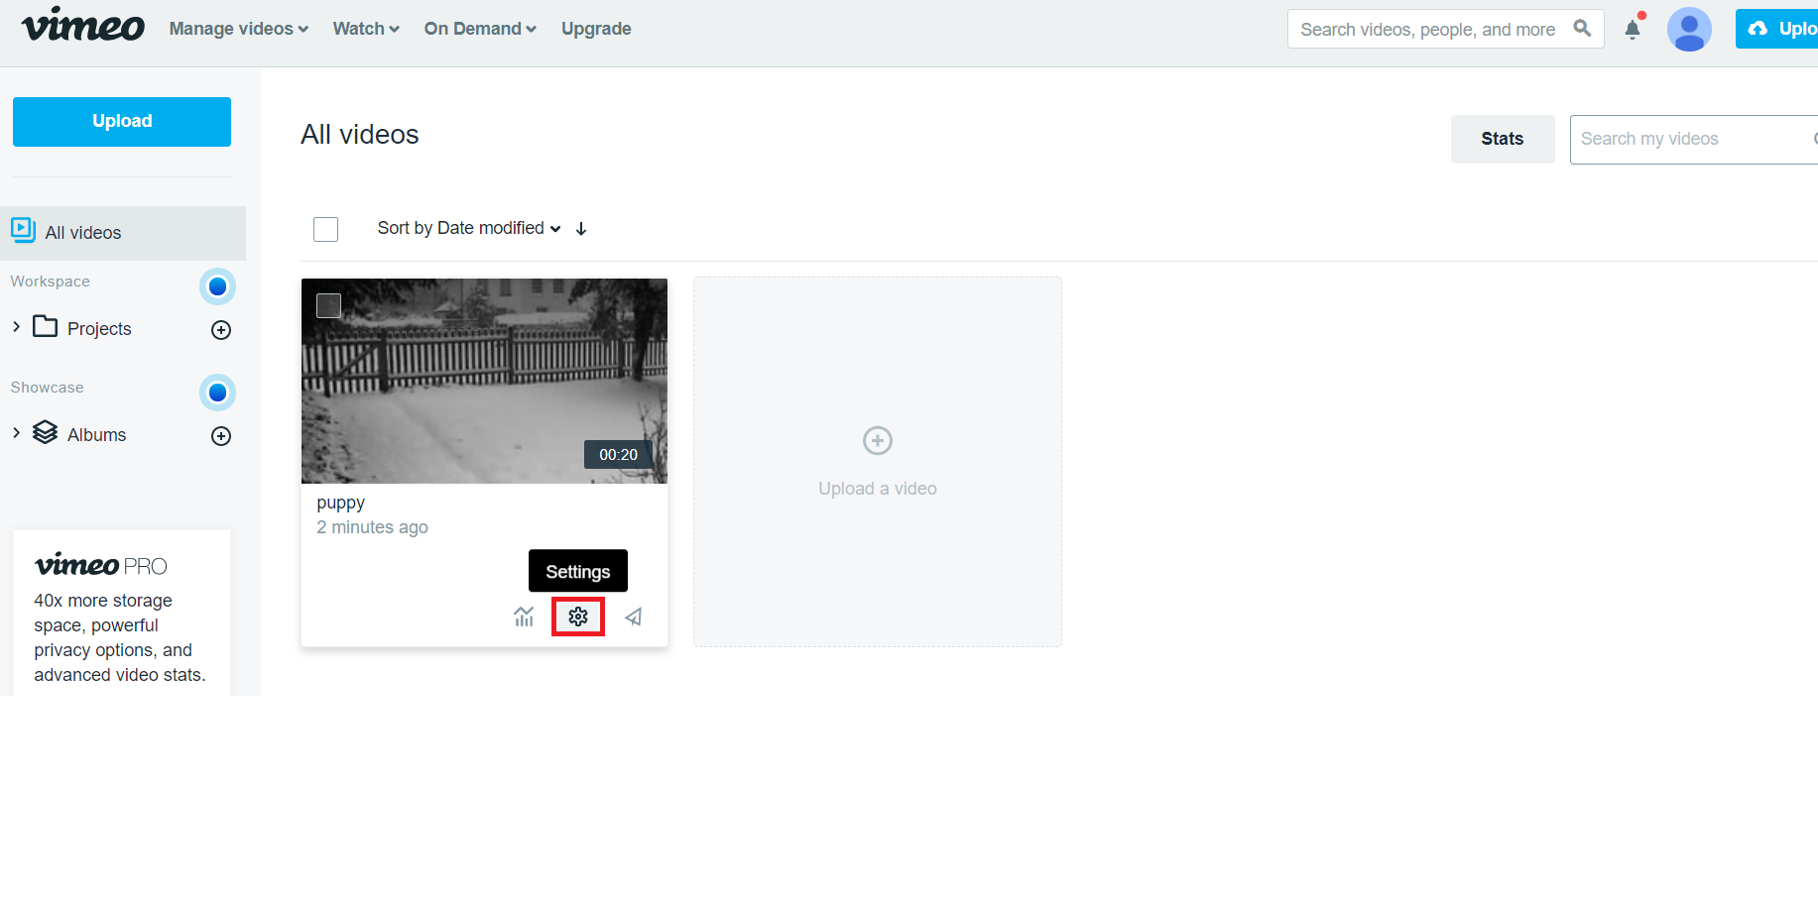This screenshot has height=901, width=1818.
Task: Open settings gear for puppy video
Action: coord(578,617)
